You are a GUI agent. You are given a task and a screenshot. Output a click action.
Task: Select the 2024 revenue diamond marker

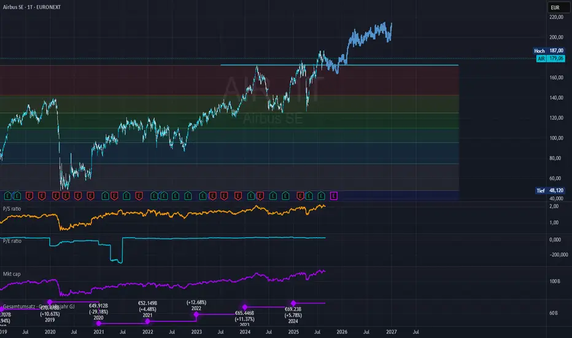[x=294, y=303]
